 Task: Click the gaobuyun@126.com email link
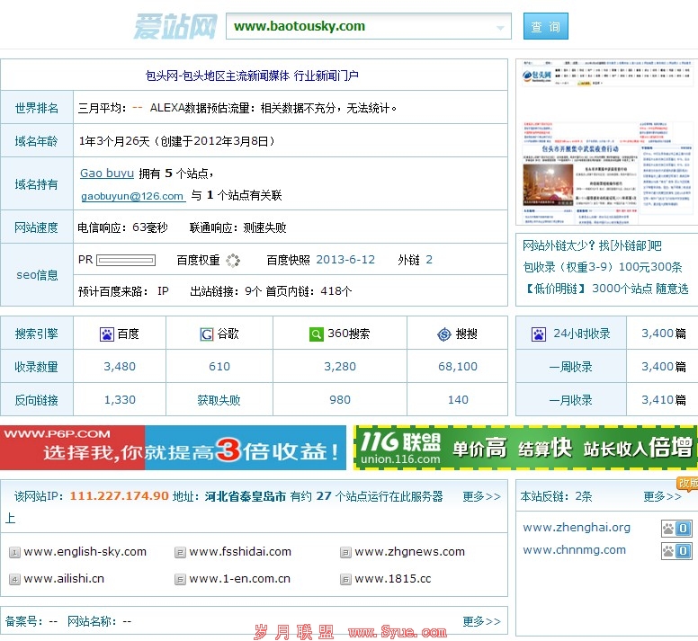(132, 196)
